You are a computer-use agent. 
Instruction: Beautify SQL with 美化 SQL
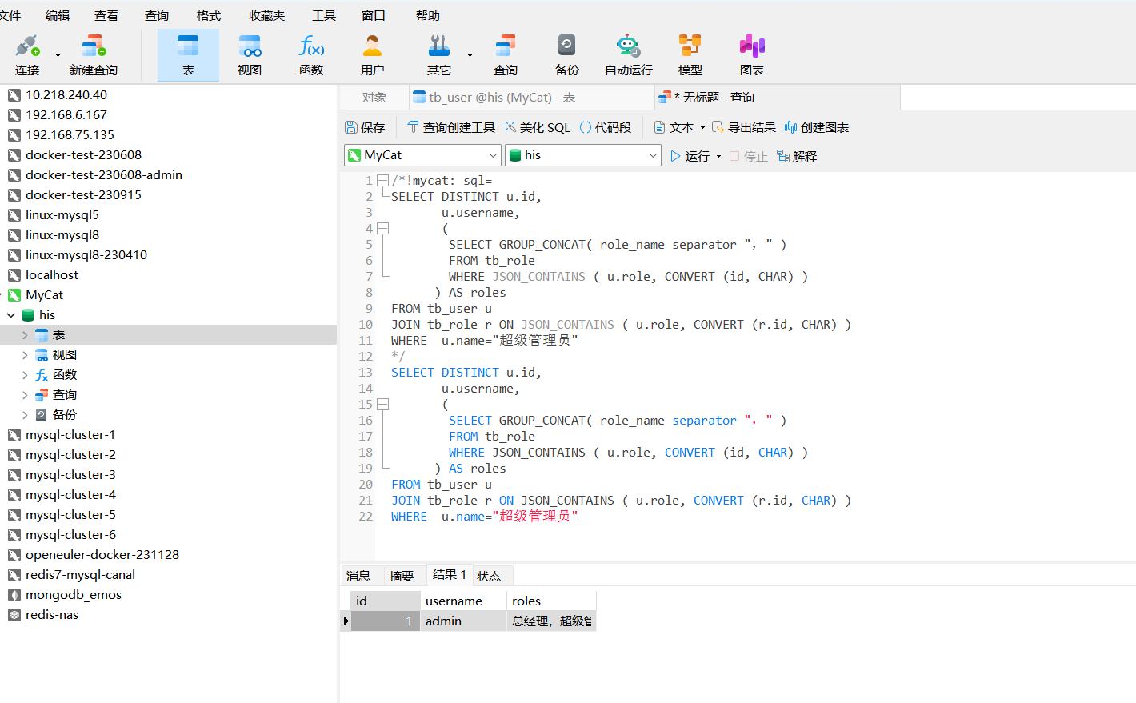(538, 127)
